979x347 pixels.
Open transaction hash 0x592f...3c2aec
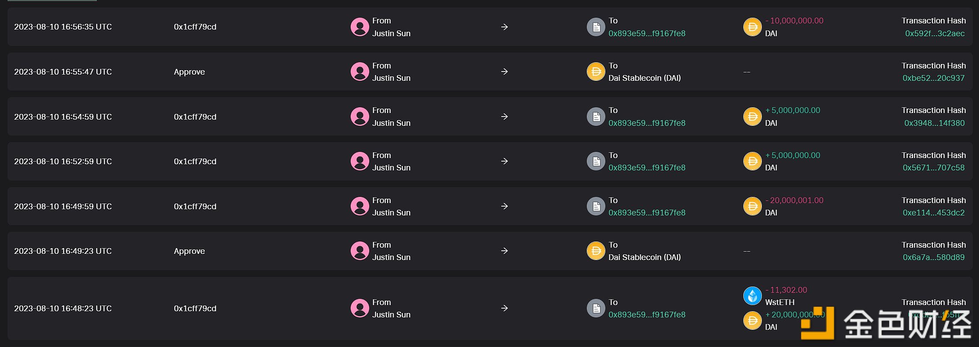pyautogui.click(x=935, y=33)
